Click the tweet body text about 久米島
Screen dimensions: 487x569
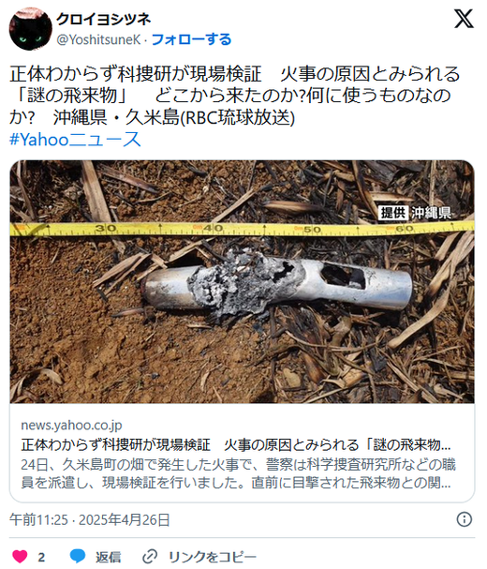coord(235,96)
